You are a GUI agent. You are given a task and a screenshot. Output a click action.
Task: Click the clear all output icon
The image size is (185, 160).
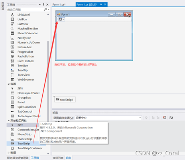click(x=165, y=118)
